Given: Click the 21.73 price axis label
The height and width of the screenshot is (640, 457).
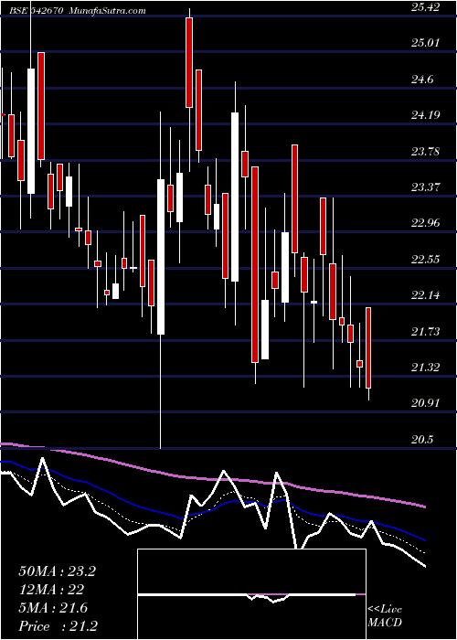Looking at the screenshot, I should click(x=425, y=331).
